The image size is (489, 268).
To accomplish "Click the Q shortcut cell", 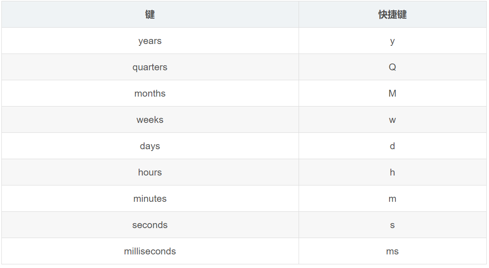I will click(x=392, y=67).
